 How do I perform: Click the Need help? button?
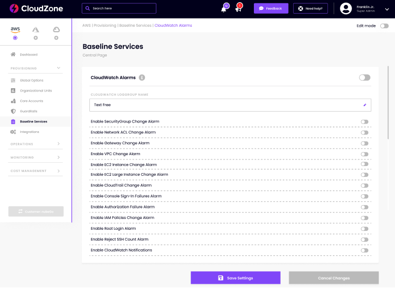pyautogui.click(x=311, y=8)
